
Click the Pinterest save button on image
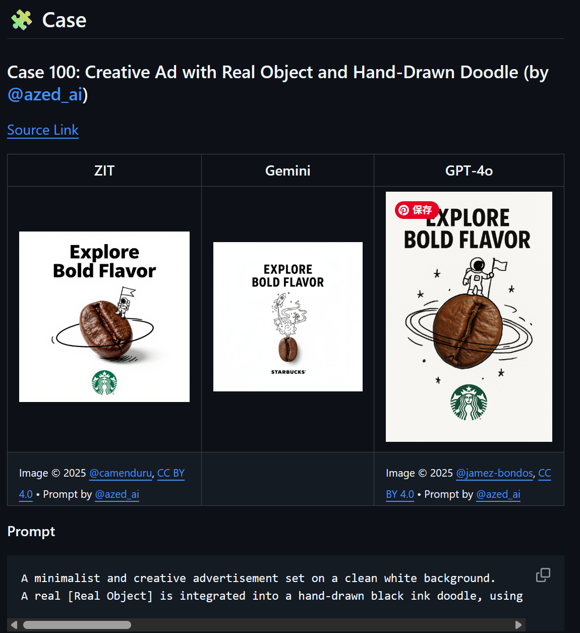tap(417, 210)
